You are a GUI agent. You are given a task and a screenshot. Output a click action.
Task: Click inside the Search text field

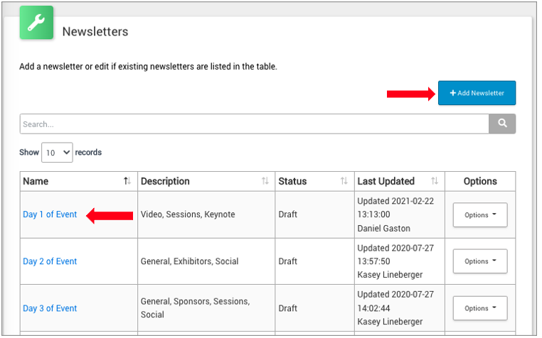tap(254, 124)
